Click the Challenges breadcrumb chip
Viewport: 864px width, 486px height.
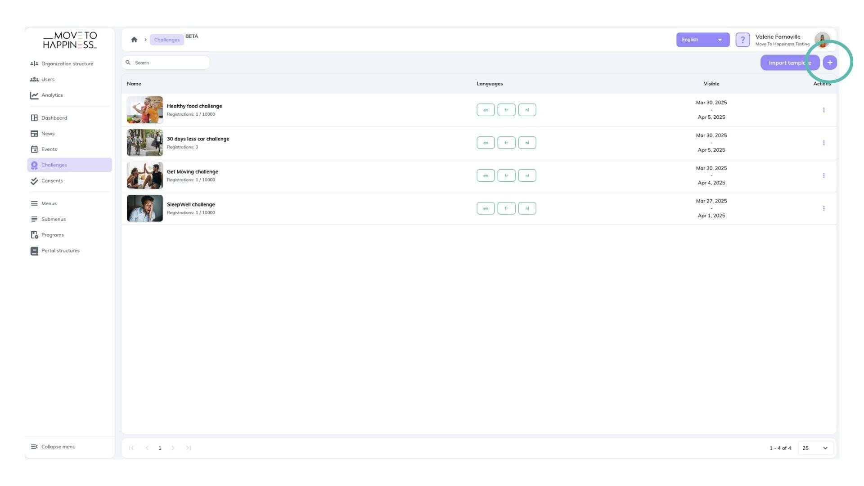pyautogui.click(x=167, y=40)
